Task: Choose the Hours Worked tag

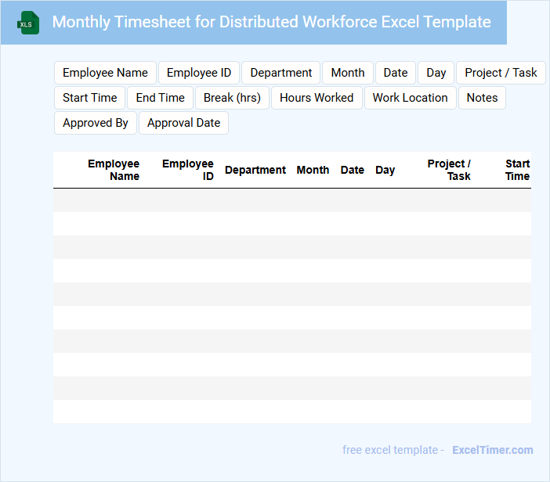Action: click(x=317, y=98)
